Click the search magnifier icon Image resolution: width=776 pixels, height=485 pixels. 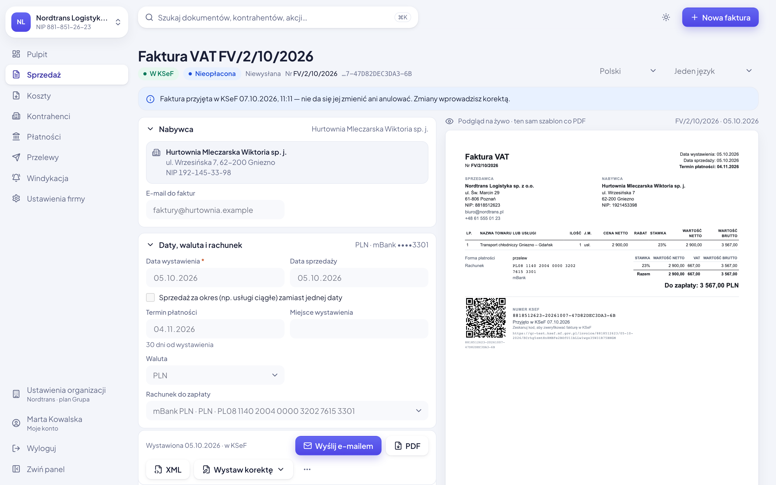pos(149,17)
